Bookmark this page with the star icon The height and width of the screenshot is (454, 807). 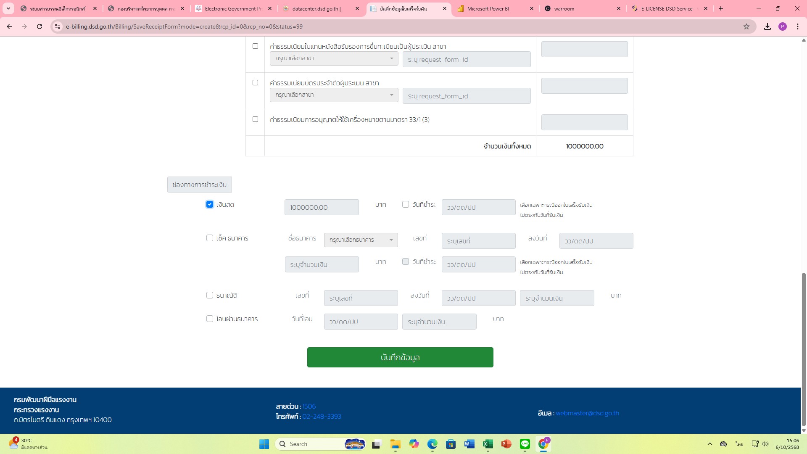click(x=746, y=26)
